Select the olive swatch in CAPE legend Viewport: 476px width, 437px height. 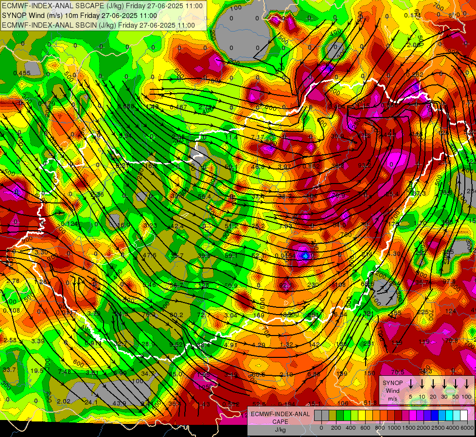tap(333, 416)
